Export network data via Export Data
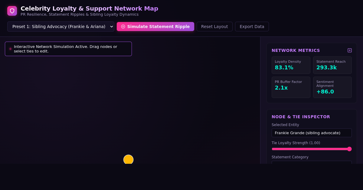The height and width of the screenshot is (190, 363). pyautogui.click(x=252, y=27)
